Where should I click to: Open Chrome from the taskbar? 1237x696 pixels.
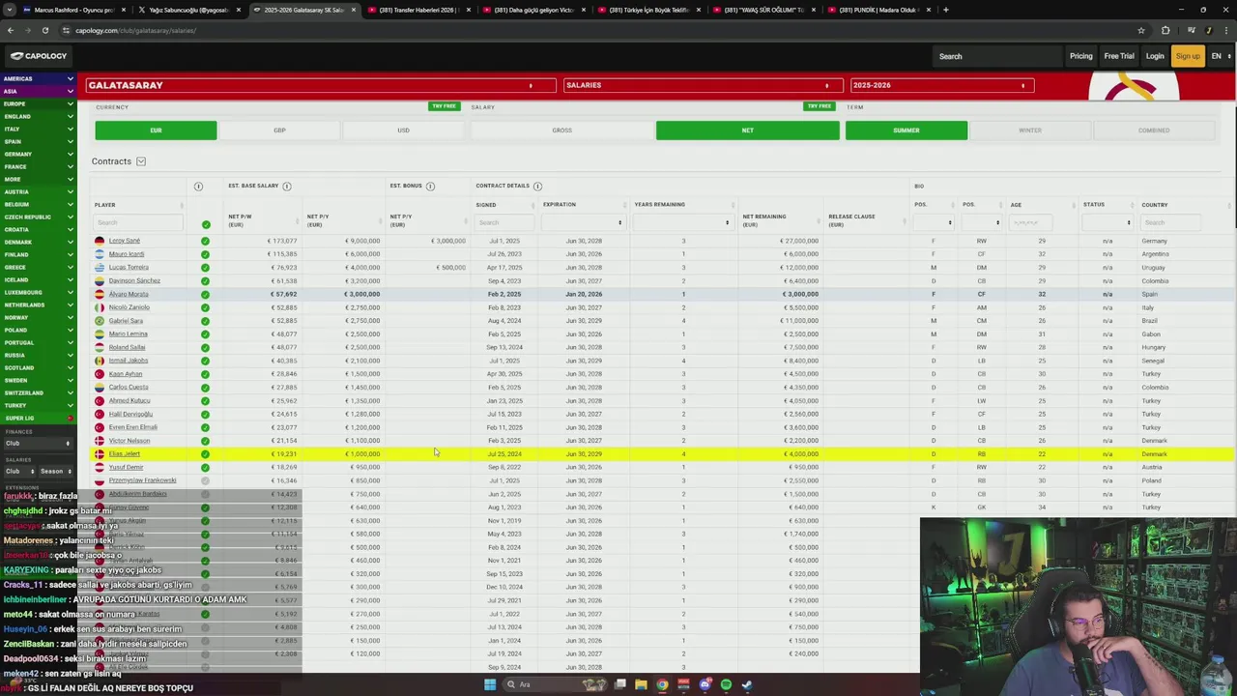[x=662, y=684]
